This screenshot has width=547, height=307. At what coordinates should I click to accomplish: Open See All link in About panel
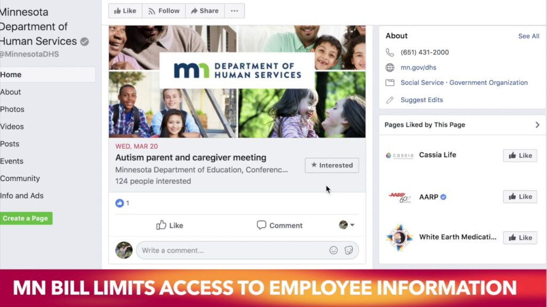[528, 36]
